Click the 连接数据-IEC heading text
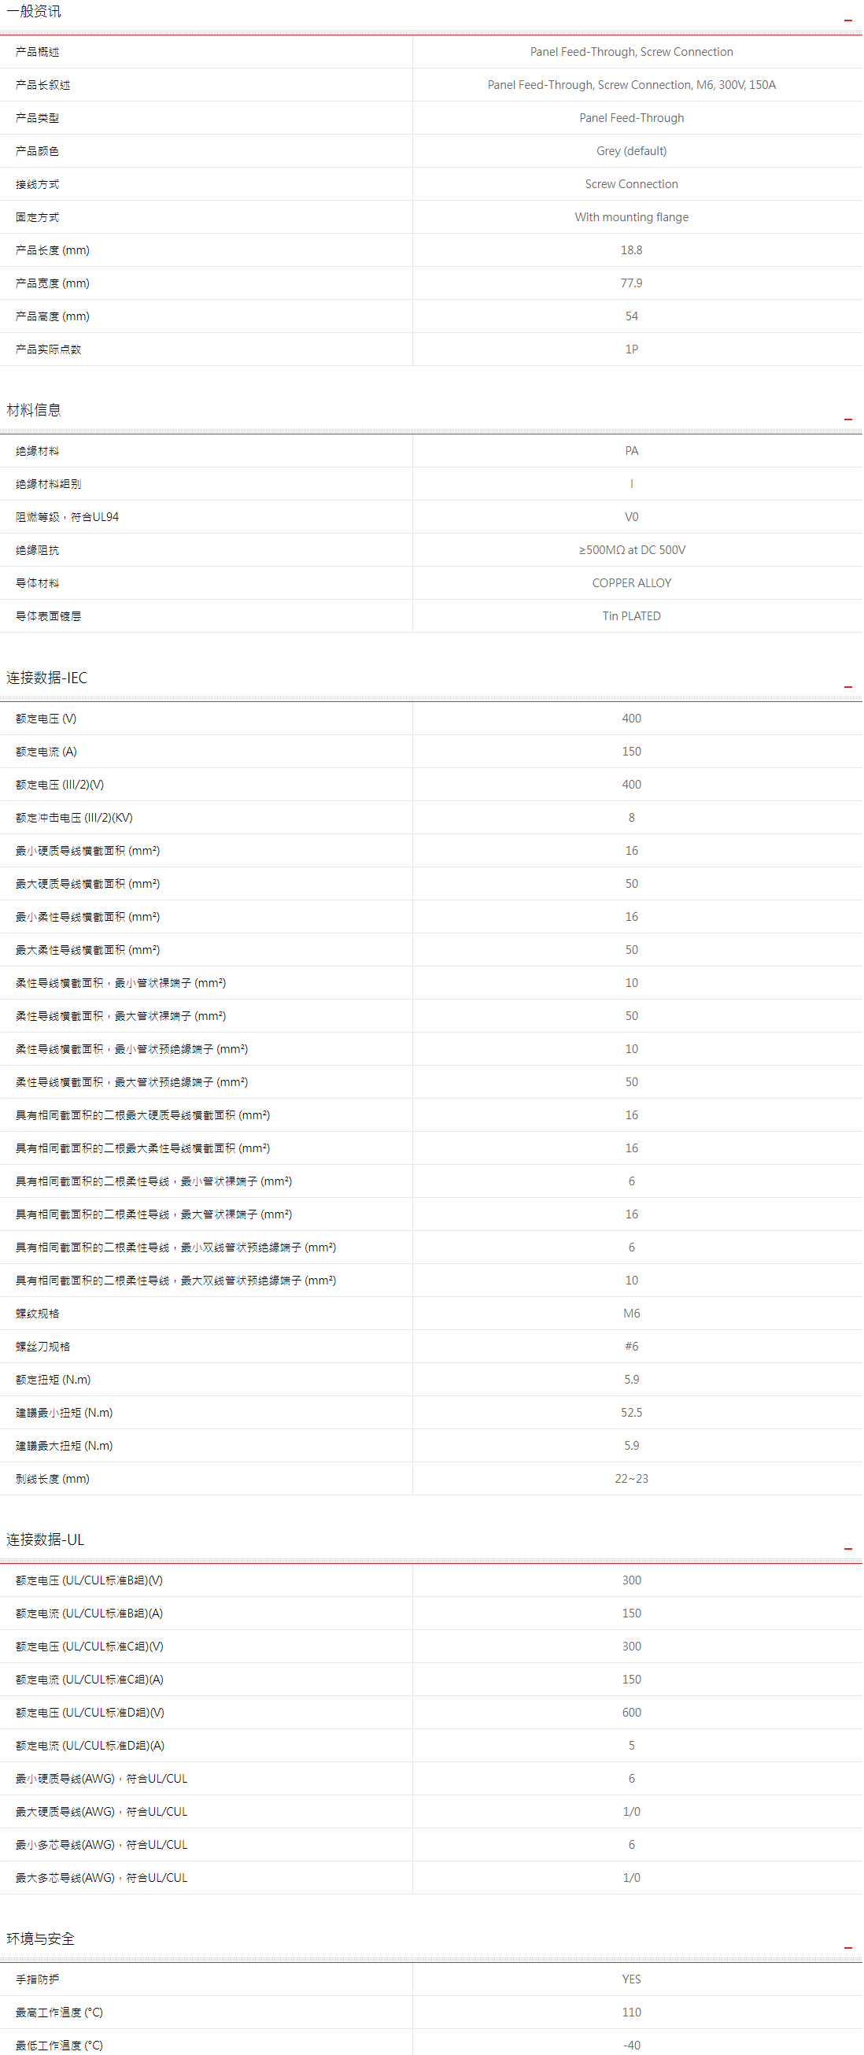Image resolution: width=864 pixels, height=2055 pixels. (x=47, y=678)
